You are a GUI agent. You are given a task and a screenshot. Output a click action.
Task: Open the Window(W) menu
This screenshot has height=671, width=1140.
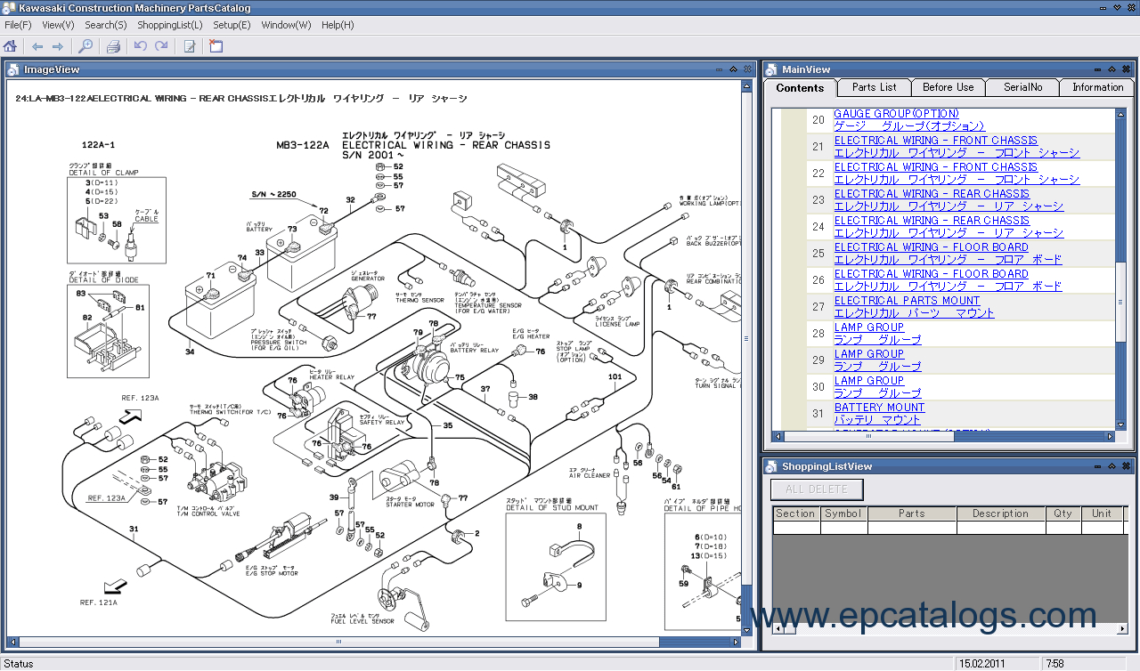pos(286,25)
